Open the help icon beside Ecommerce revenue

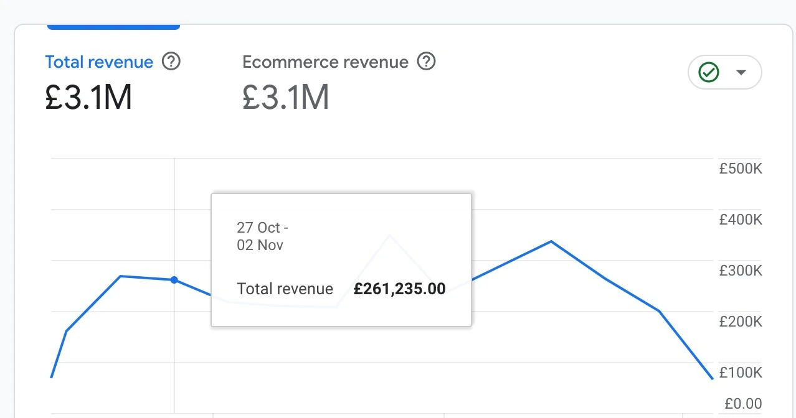click(426, 62)
